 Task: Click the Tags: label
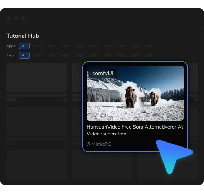click(x=11, y=55)
